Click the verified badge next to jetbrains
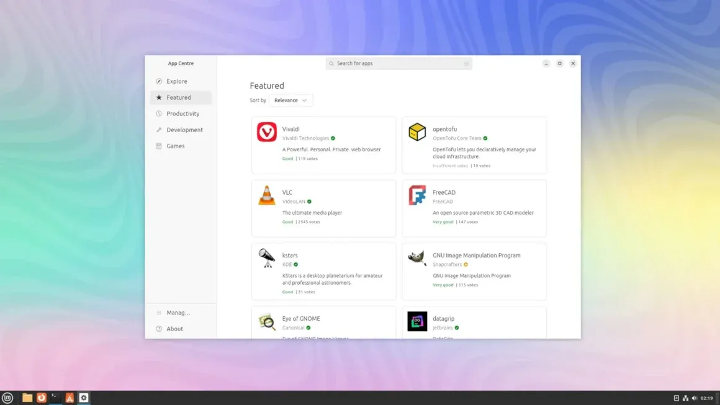This screenshot has height=405, width=720. coord(456,327)
